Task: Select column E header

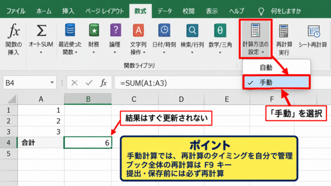Action: (x=227, y=99)
